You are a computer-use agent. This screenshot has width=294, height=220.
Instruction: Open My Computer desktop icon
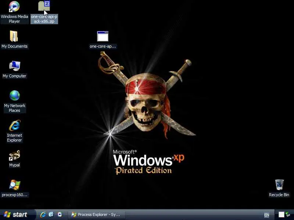tap(15, 66)
